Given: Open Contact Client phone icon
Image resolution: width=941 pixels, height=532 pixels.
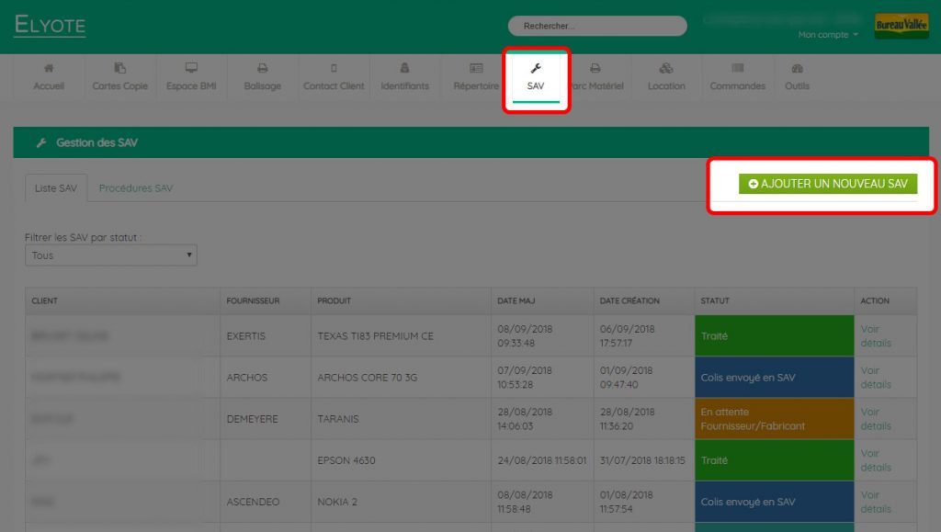Looking at the screenshot, I should [334, 68].
